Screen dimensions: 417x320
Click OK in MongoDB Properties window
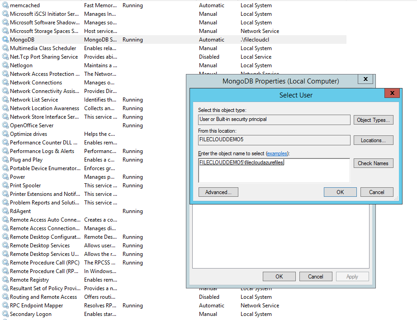click(279, 276)
